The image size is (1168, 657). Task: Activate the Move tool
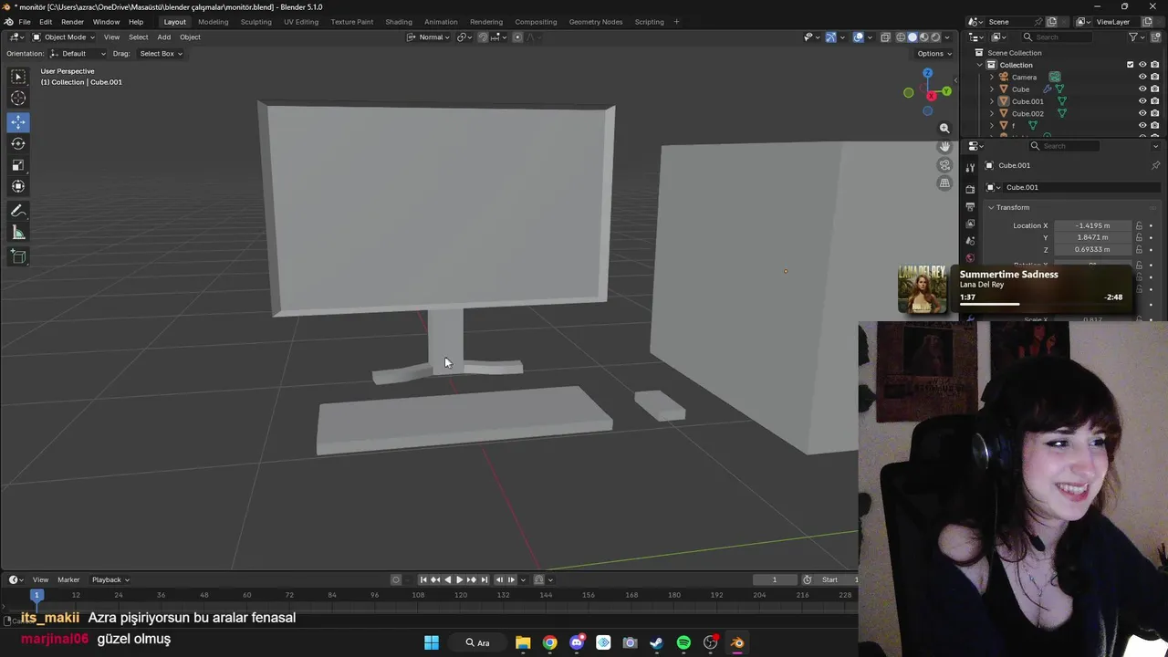[x=18, y=122]
